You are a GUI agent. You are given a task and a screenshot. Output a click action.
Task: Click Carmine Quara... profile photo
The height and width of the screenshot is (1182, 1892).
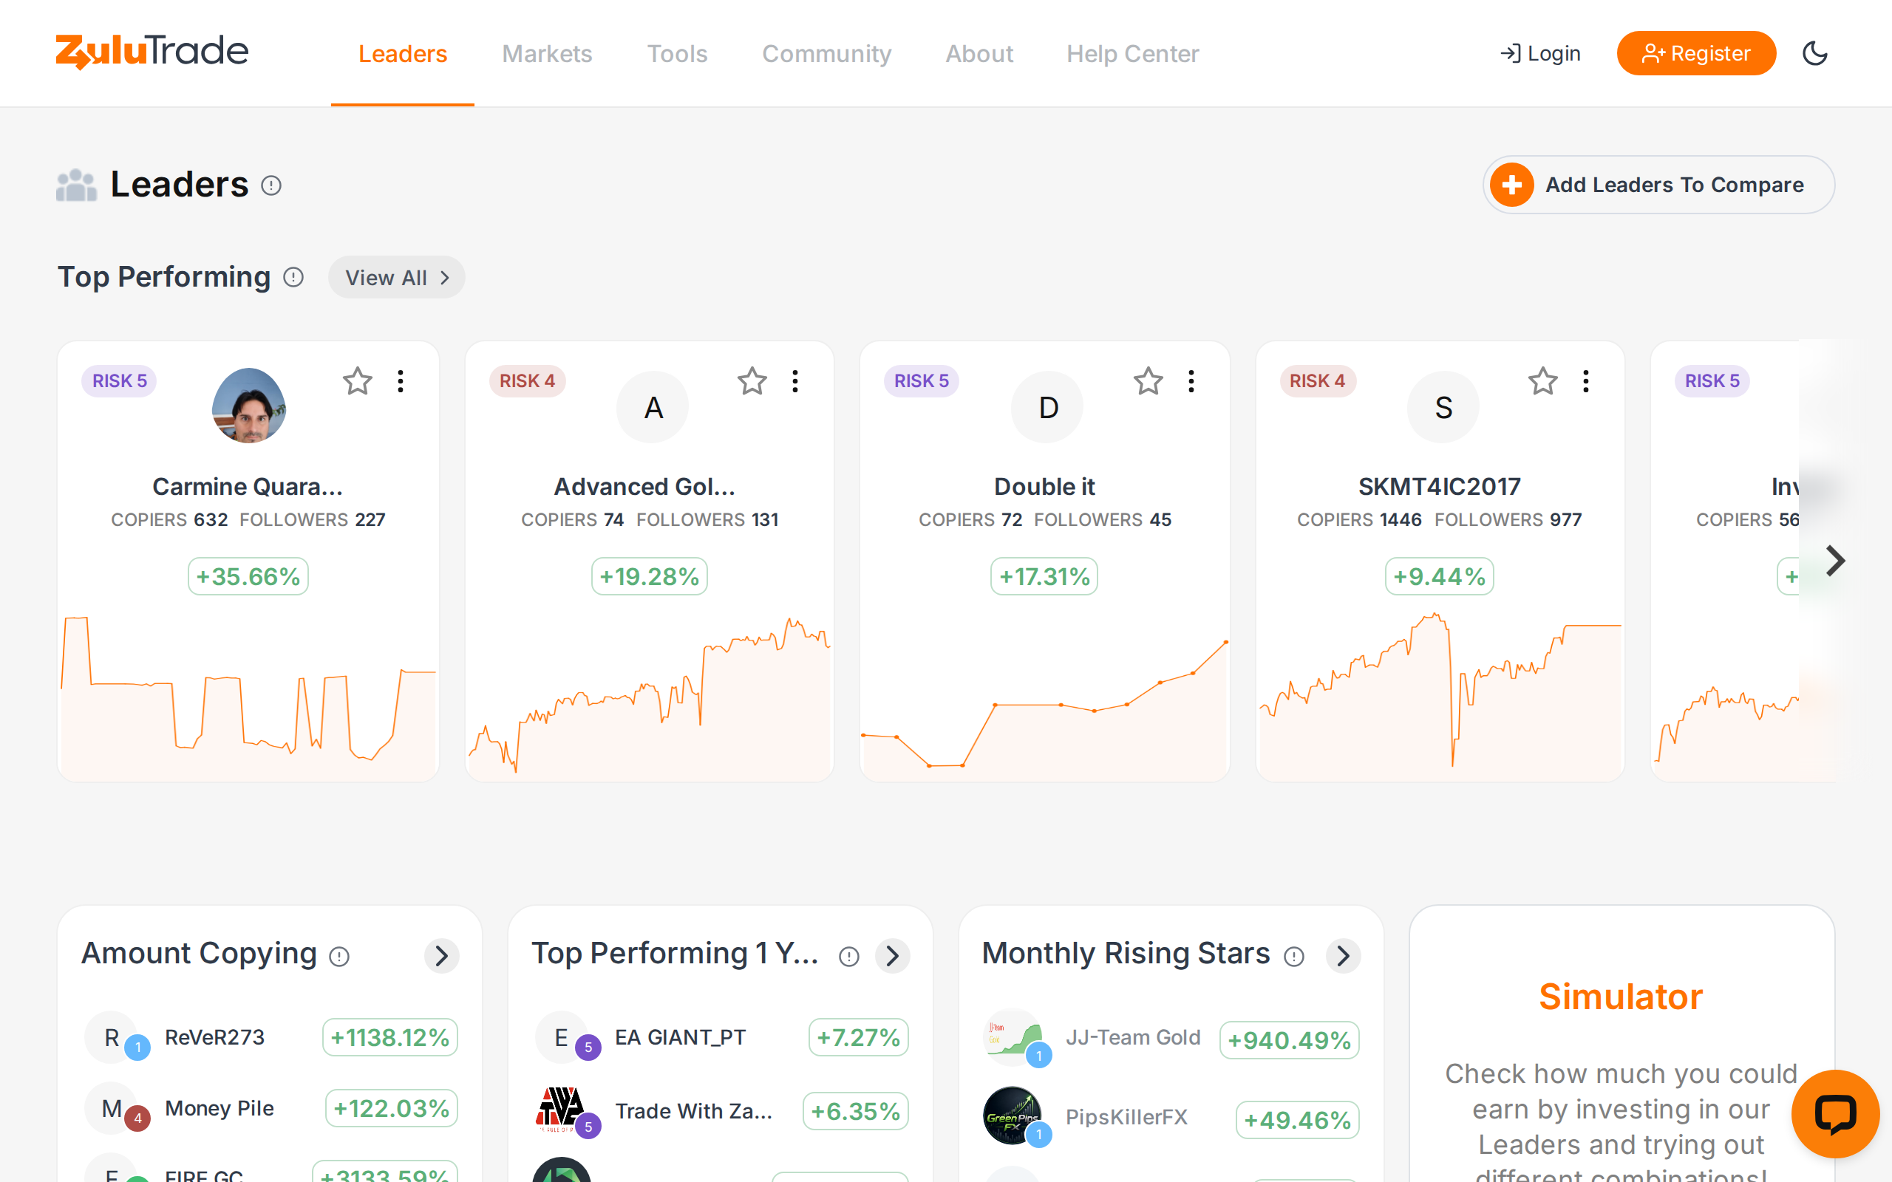tap(248, 406)
